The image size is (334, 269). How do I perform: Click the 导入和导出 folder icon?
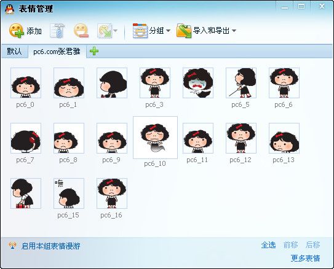[x=184, y=31]
